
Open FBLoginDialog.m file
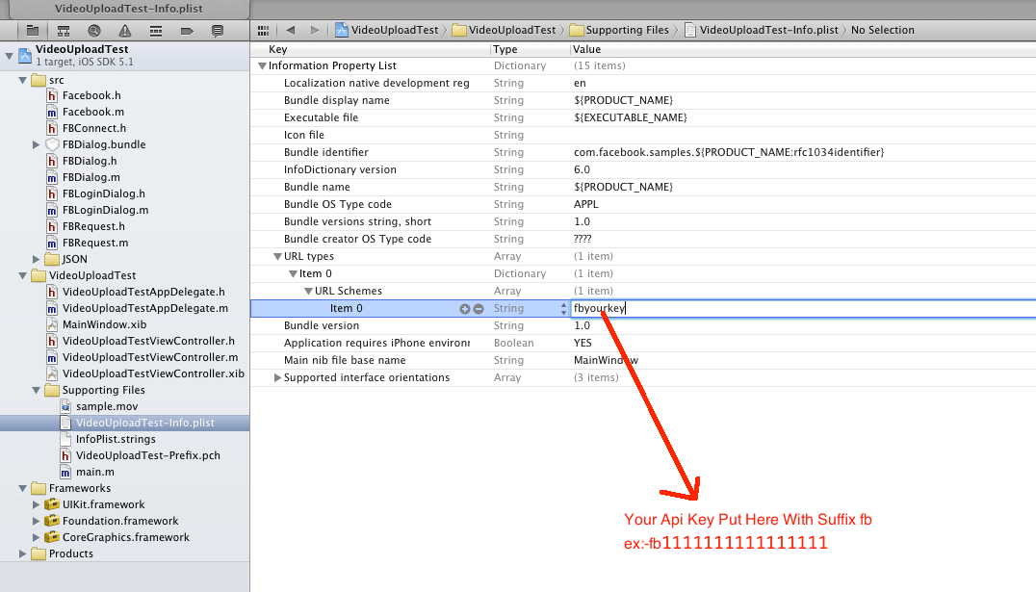point(105,210)
